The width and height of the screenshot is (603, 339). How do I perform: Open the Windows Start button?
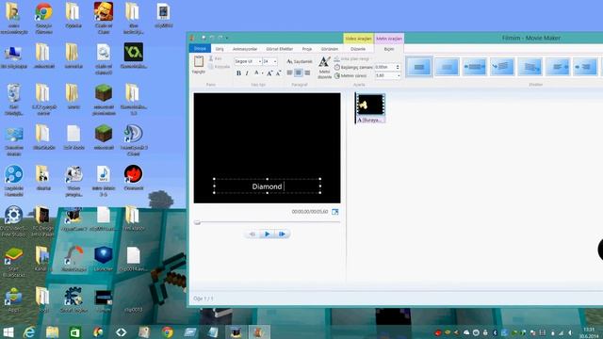pos(8,332)
